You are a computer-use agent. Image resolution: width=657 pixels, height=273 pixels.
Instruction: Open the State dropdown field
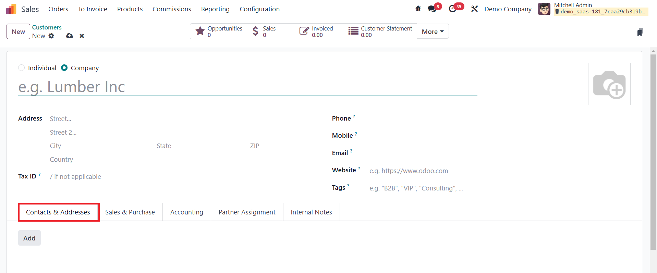pos(201,146)
